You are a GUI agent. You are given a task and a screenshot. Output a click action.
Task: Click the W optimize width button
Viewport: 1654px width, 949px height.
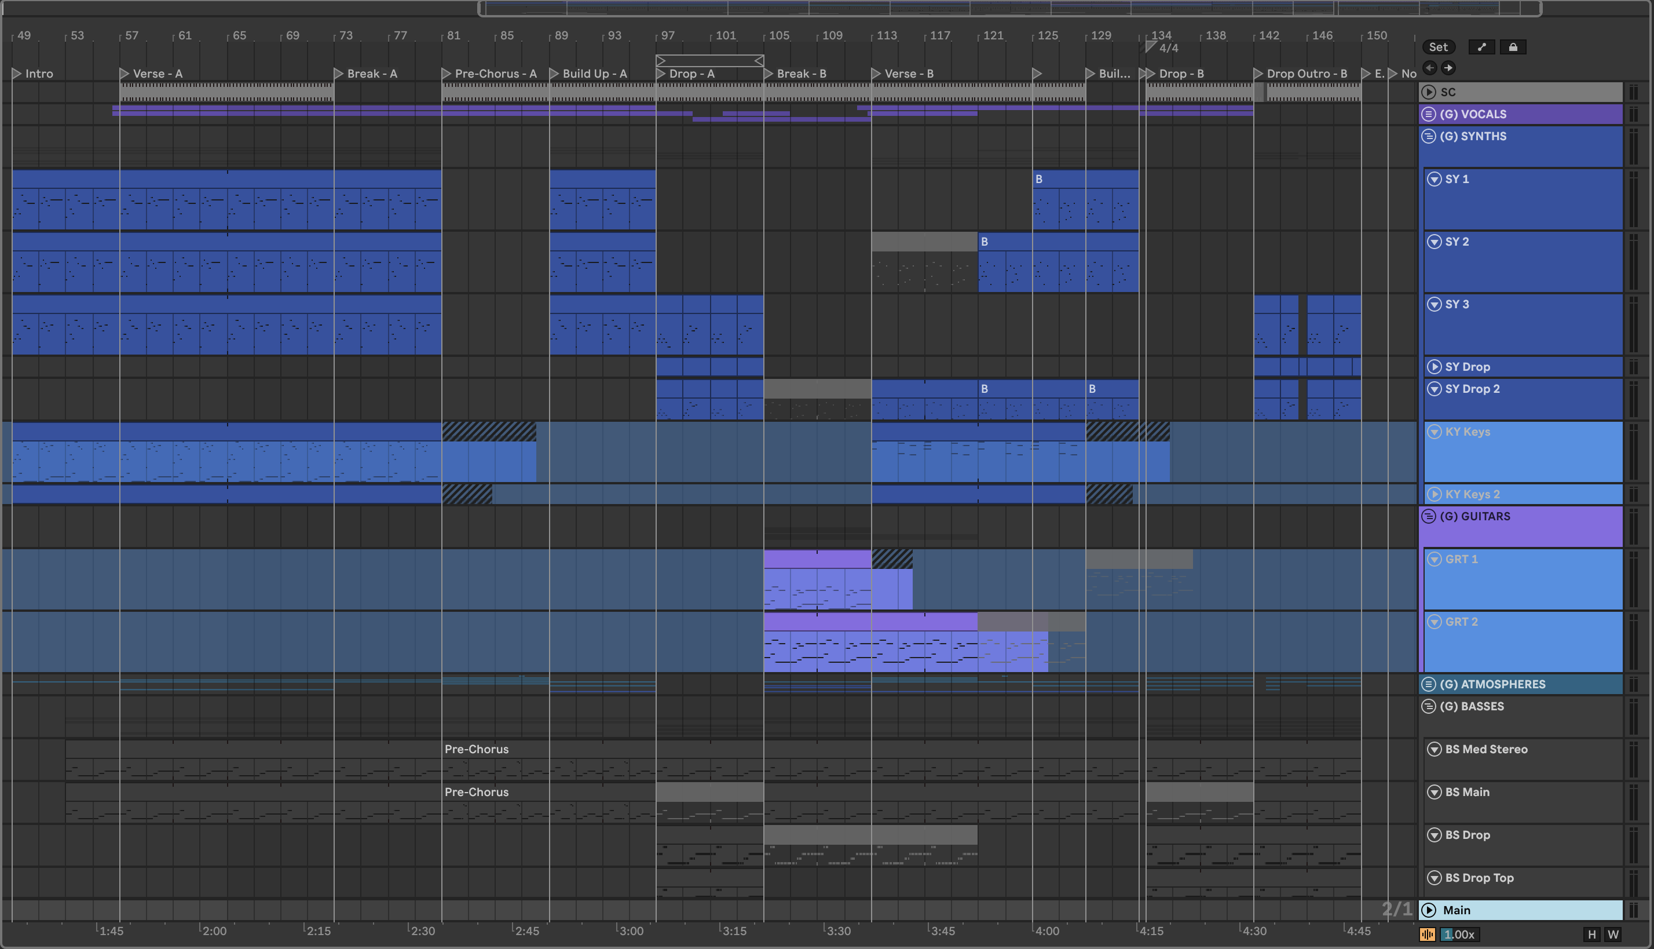pyautogui.click(x=1612, y=935)
